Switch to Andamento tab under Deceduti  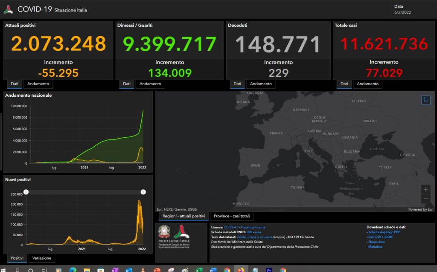coord(261,84)
